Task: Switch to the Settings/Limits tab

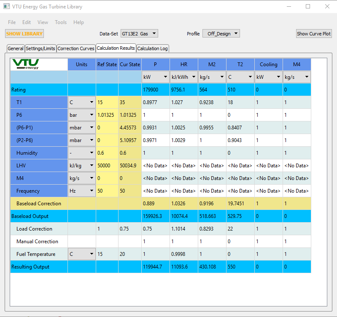Action: point(40,48)
